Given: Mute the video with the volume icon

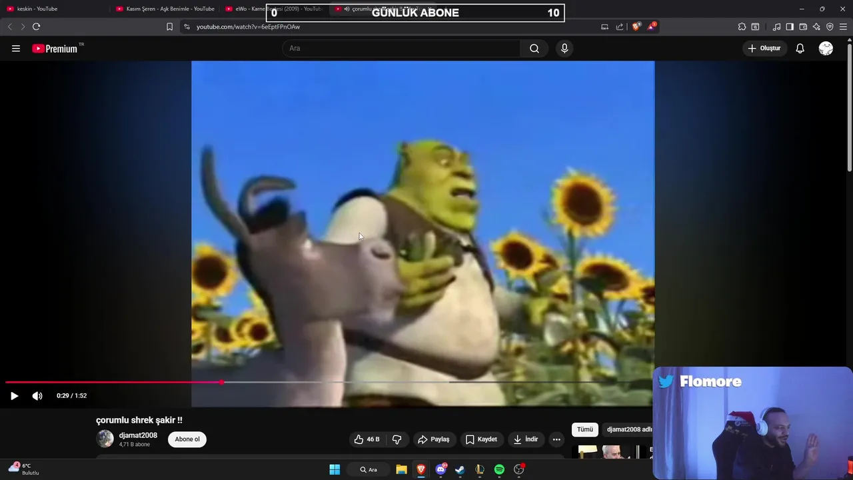Looking at the screenshot, I should (37, 396).
